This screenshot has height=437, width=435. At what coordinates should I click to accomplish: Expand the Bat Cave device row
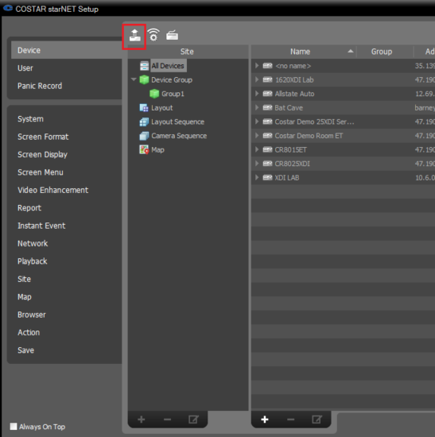point(257,107)
